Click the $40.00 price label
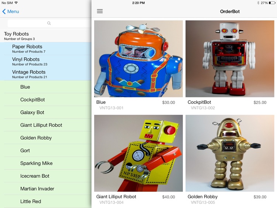 pyautogui.click(x=168, y=197)
